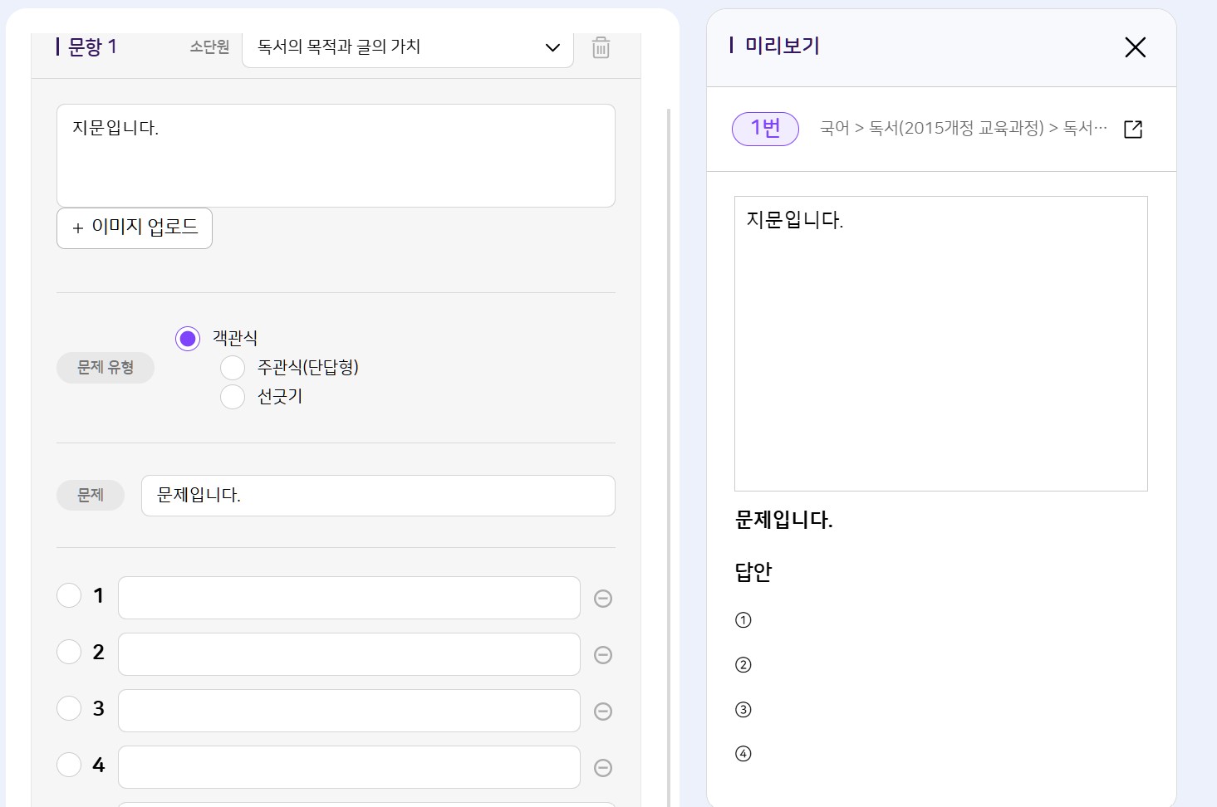Click the 미리보기 panel title
Image resolution: width=1217 pixels, height=807 pixels.
783,46
